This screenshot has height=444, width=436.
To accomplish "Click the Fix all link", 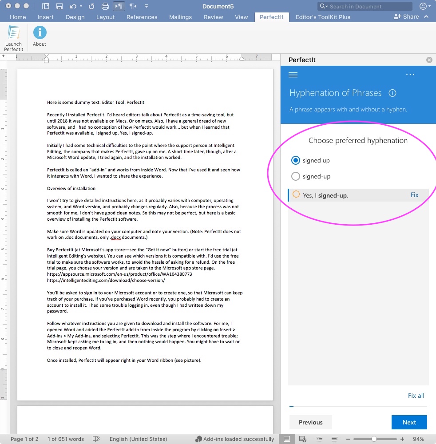I will click(x=416, y=395).
